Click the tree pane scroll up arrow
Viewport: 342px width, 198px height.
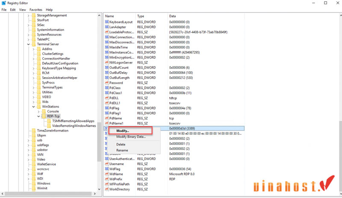[x=99, y=15]
